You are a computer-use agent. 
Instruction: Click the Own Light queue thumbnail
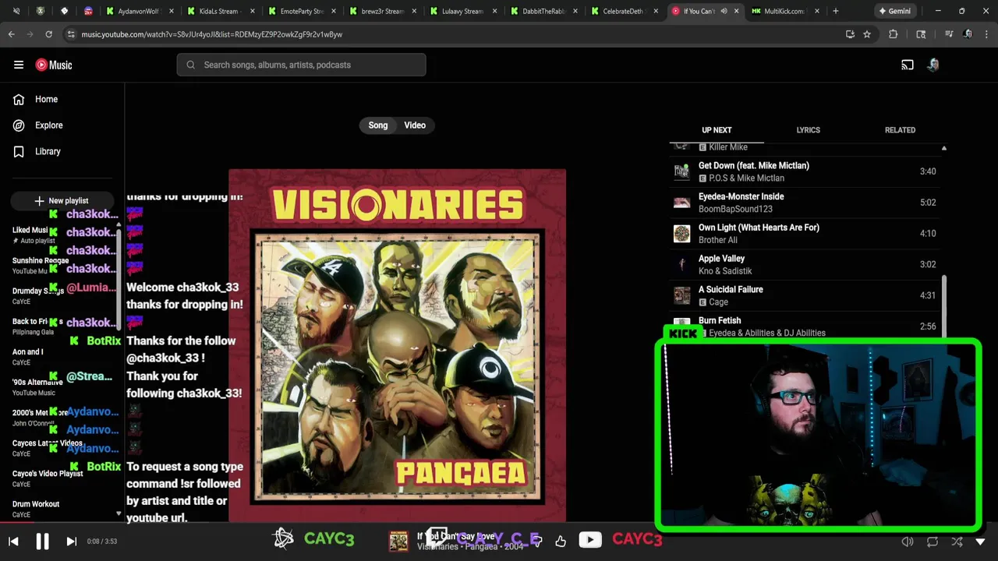(x=682, y=234)
